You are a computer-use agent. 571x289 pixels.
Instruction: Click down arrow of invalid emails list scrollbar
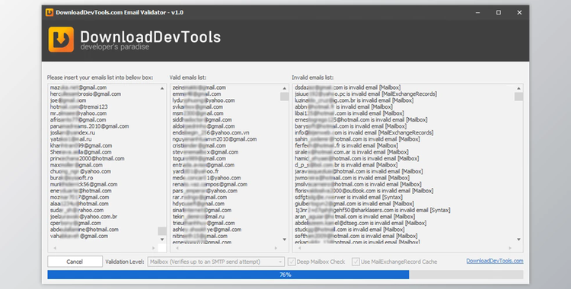[x=518, y=239]
